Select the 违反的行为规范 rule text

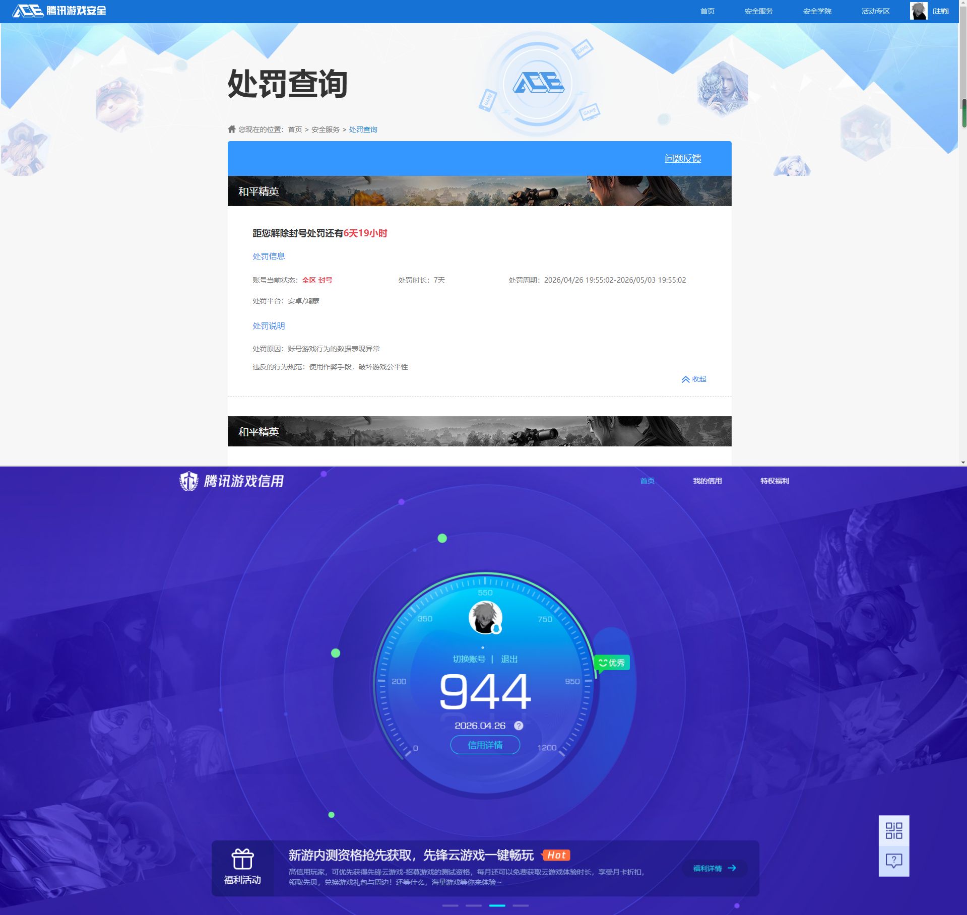coord(330,367)
